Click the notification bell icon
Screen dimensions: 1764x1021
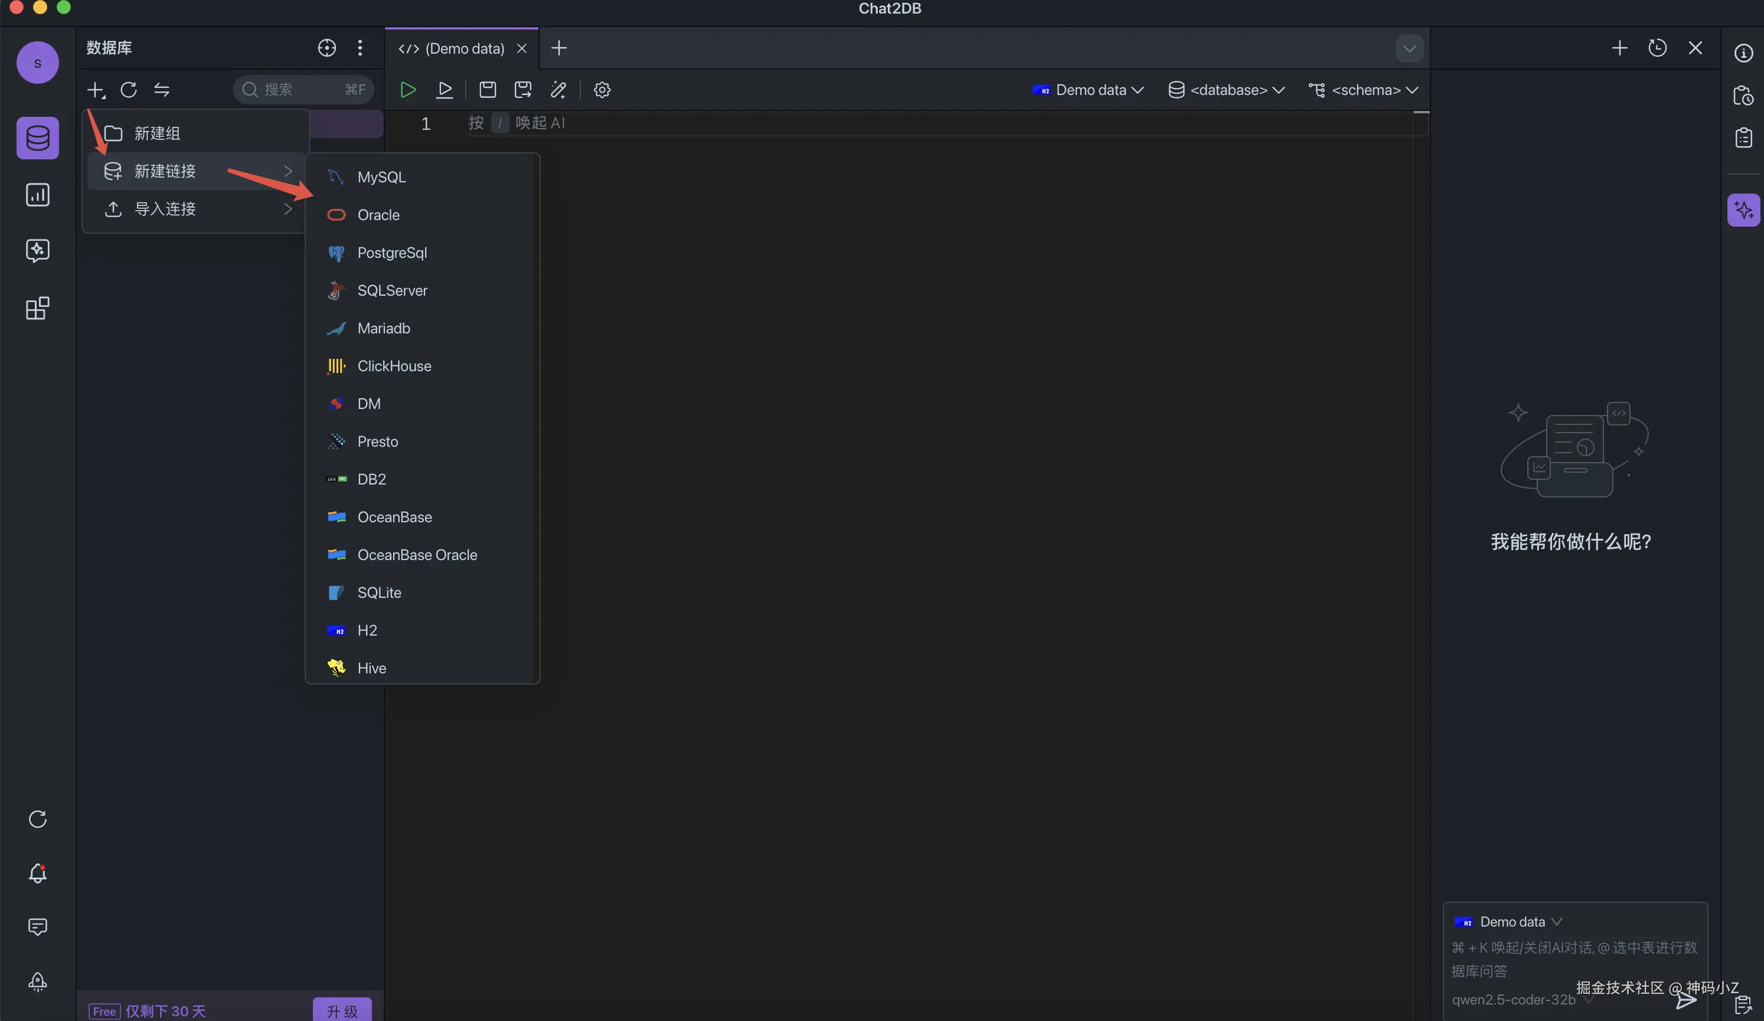(38, 873)
